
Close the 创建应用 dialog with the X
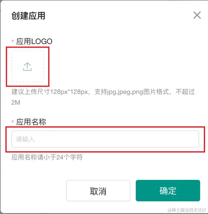click(197, 15)
